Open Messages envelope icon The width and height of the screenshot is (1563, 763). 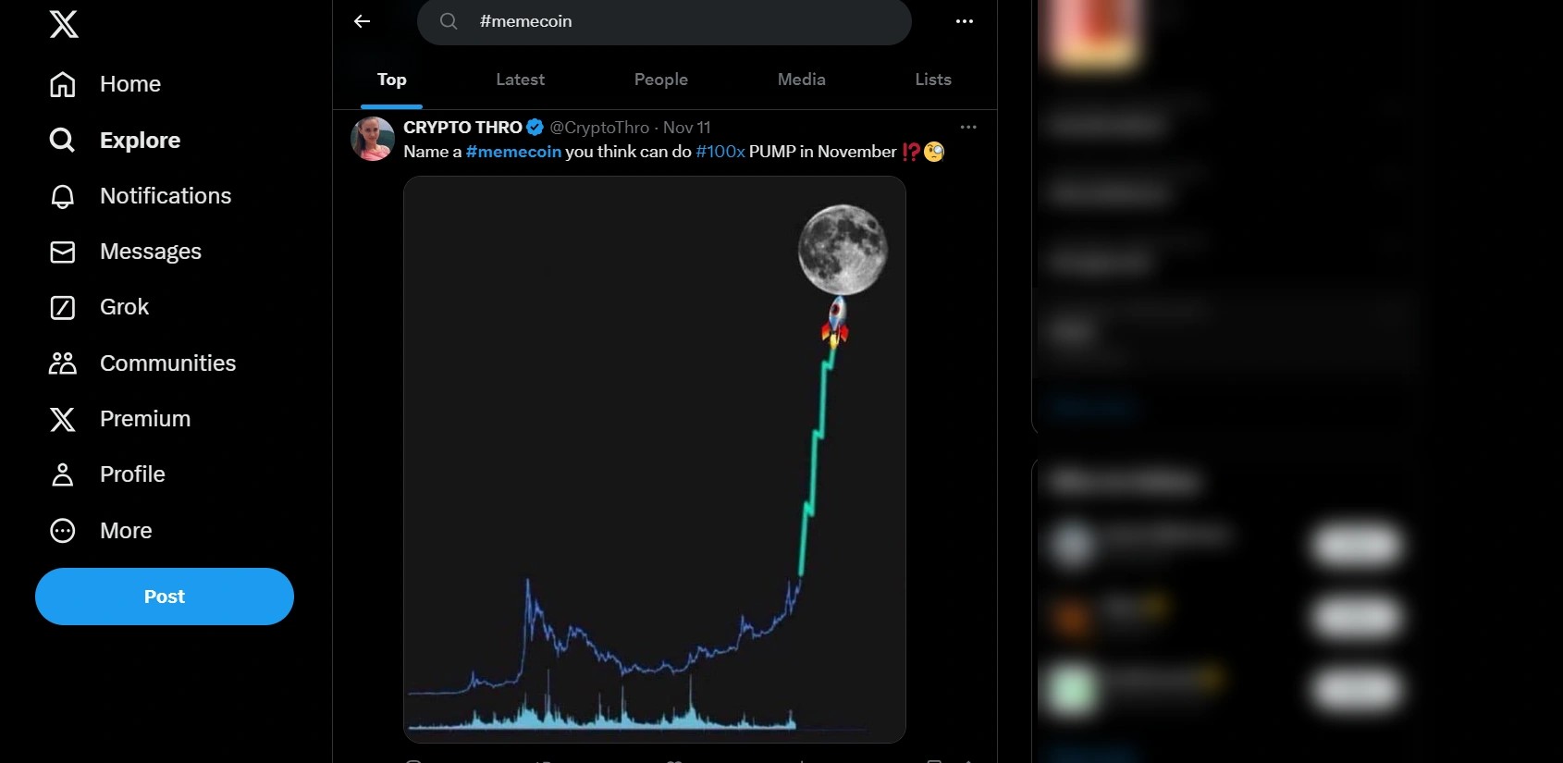click(62, 252)
